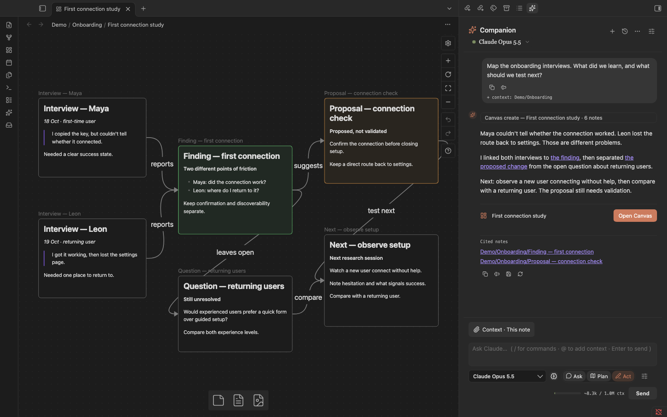Open the tab list dropdown chevron
The width and height of the screenshot is (667, 417).
pyautogui.click(x=449, y=8)
